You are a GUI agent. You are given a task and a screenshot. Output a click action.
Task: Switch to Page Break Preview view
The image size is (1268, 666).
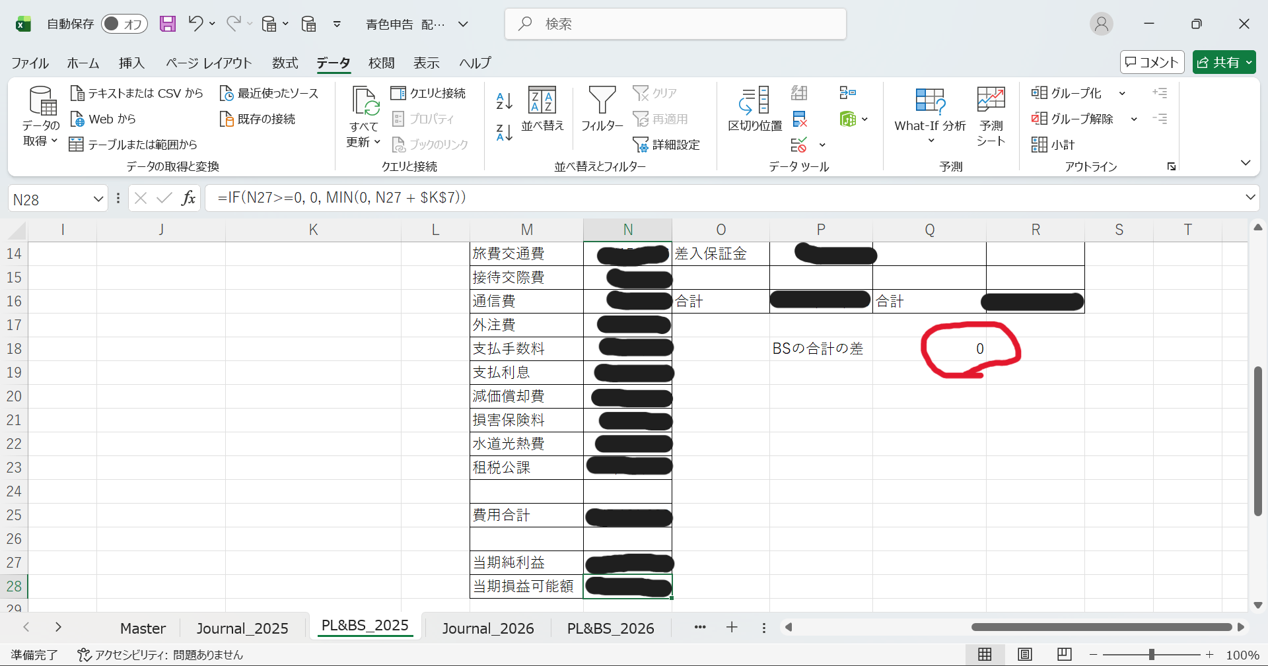(1064, 654)
